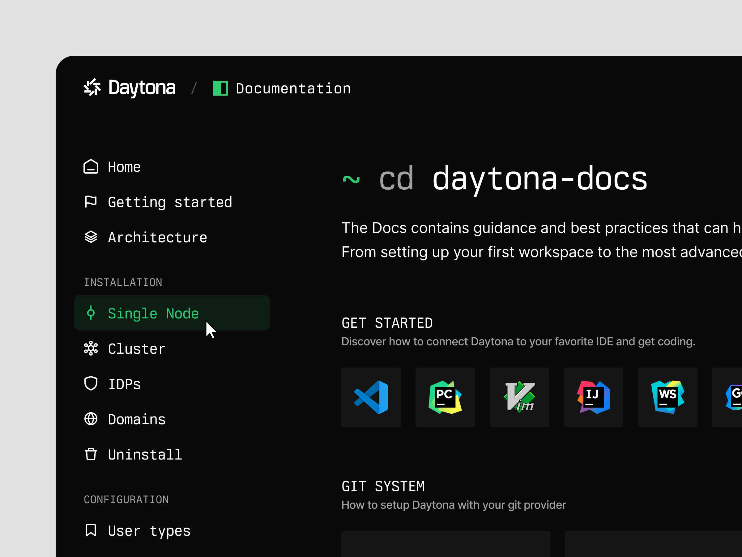Open Domains page
The image size is (742, 557).
137,419
